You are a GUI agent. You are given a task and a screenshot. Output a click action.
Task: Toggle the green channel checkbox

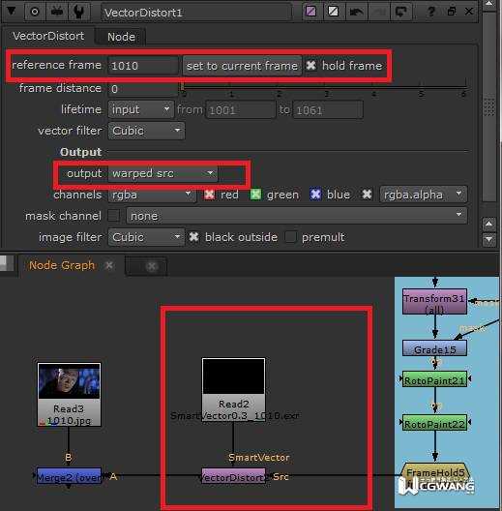[x=255, y=195]
